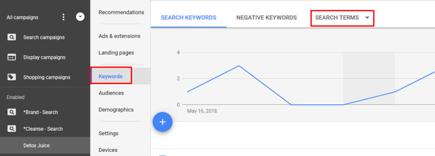Expand the All campaigns dropdown circle arrow

coord(80,17)
